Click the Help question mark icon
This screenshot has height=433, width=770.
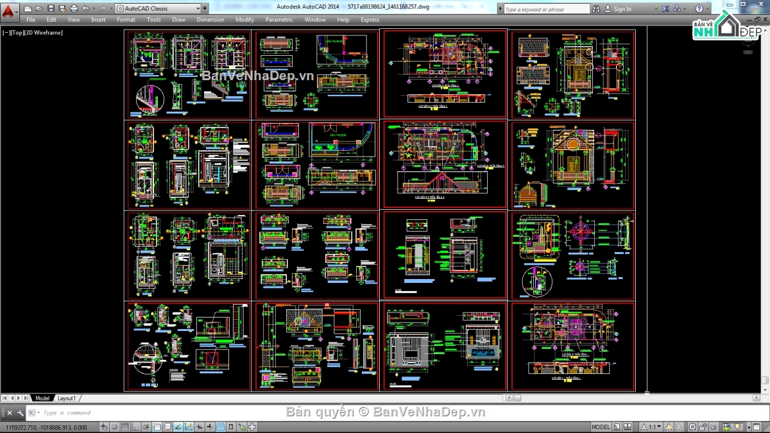[699, 8]
